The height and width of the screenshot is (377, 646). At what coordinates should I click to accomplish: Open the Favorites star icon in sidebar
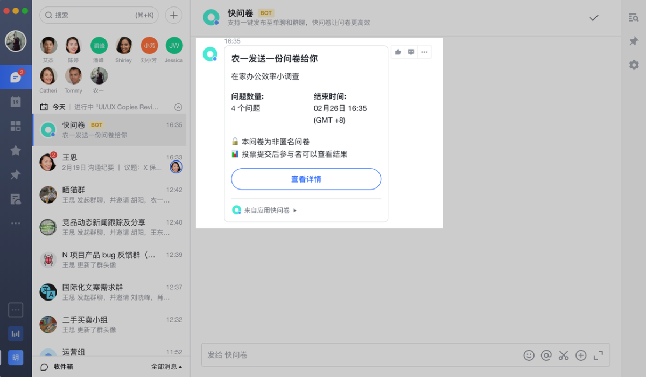click(x=16, y=150)
